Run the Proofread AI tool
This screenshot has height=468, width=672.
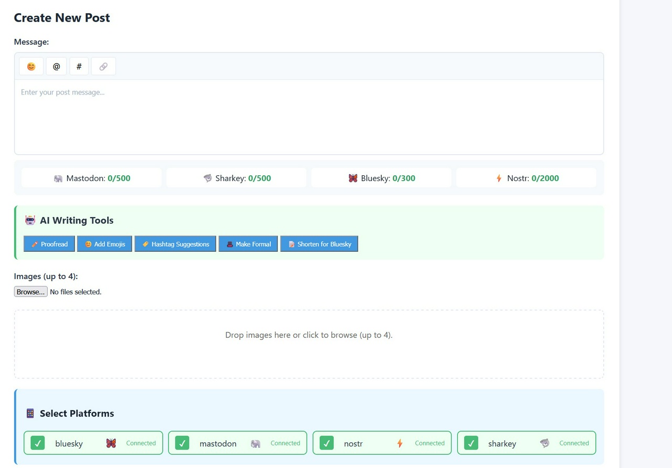click(x=49, y=244)
